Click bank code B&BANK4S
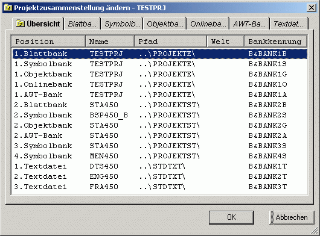 pyautogui.click(x=267, y=156)
